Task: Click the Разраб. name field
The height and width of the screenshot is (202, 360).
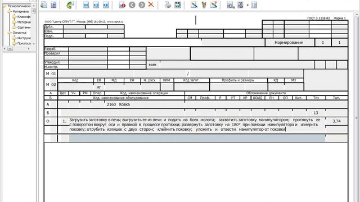Action: click(x=88, y=49)
